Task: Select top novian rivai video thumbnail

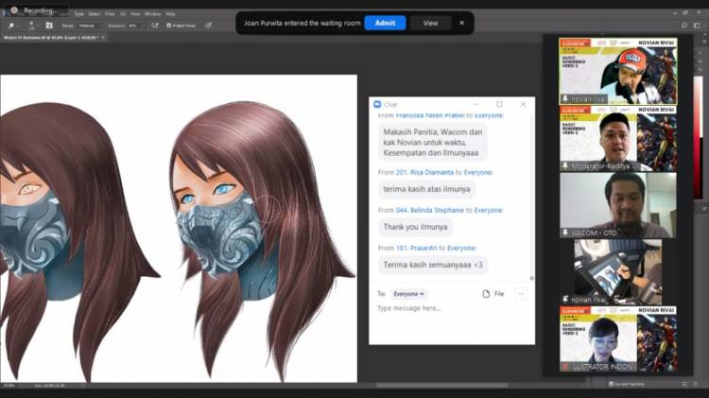Action: point(618,72)
